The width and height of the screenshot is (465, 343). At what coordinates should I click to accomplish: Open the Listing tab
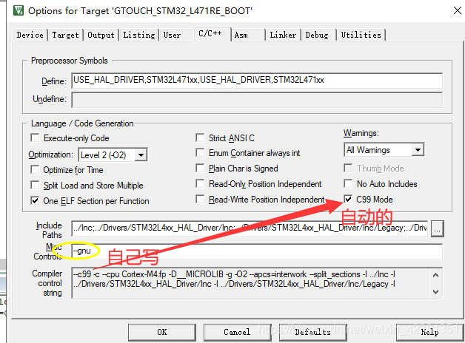coord(138,35)
